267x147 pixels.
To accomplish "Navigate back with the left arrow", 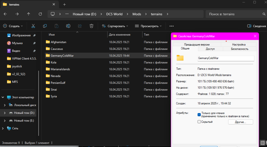I will click(5, 14).
